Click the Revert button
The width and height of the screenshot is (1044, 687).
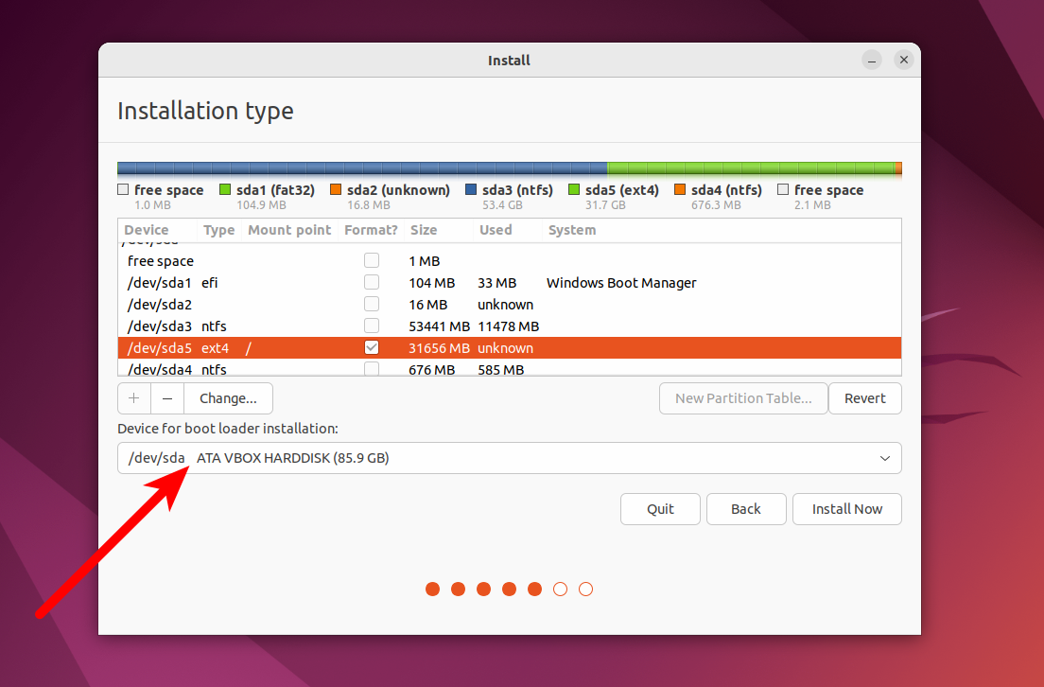864,398
